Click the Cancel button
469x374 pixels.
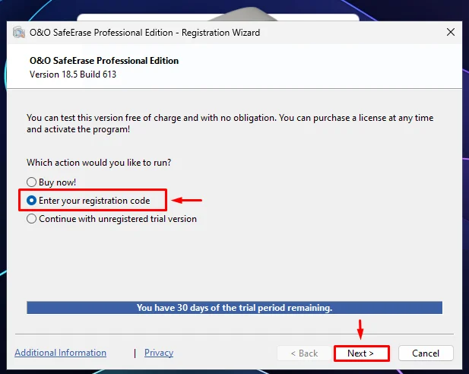click(426, 353)
